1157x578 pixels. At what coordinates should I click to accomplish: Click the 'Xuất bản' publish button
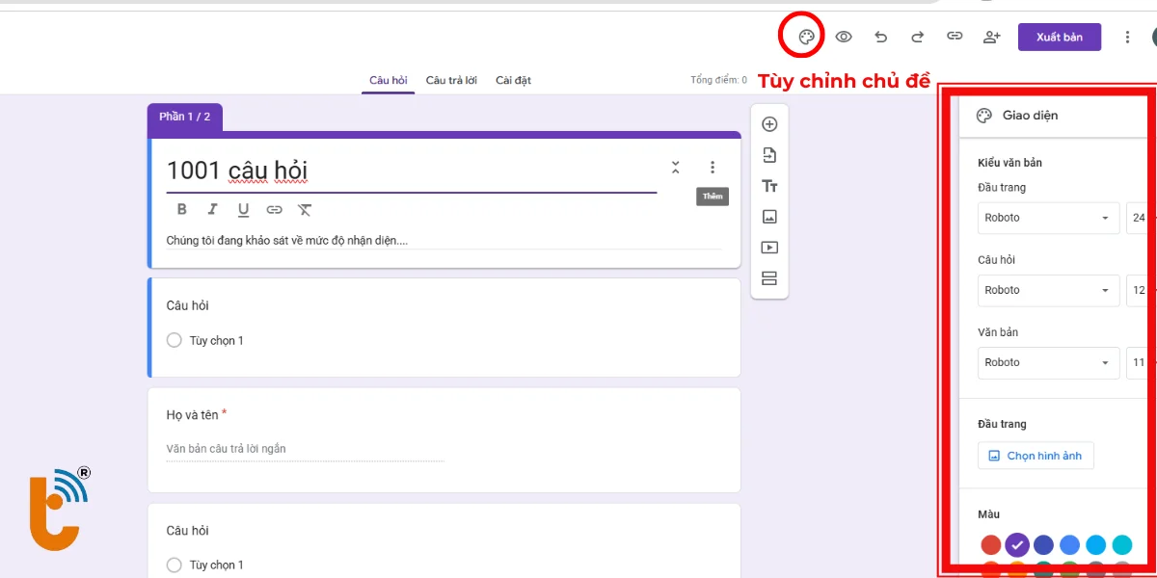coord(1060,38)
